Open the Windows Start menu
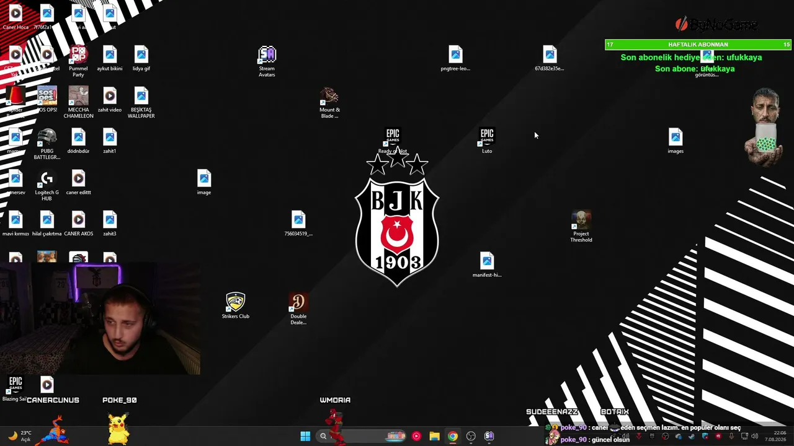Screen dimensions: 794x446 [x=305, y=436]
